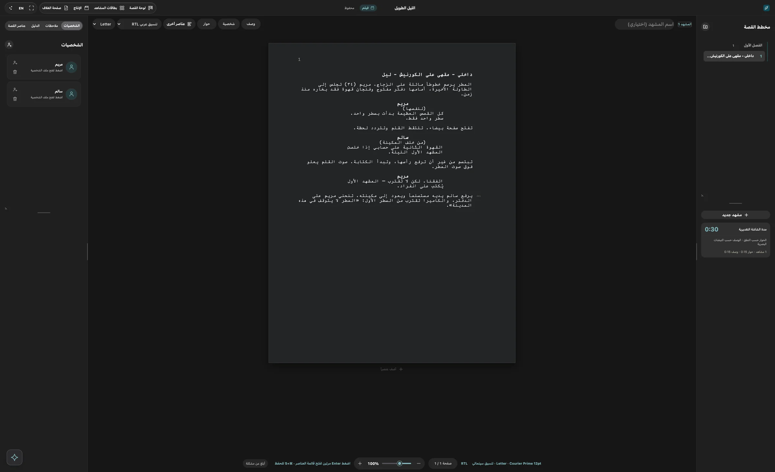Select the الشخصيات tab
This screenshot has height=472, width=775.
pyautogui.click(x=72, y=26)
